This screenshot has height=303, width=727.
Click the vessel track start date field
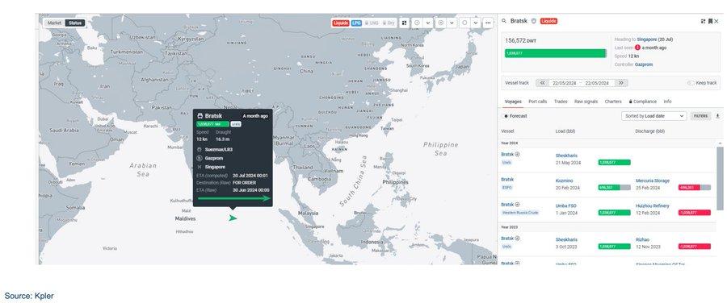[x=564, y=83]
